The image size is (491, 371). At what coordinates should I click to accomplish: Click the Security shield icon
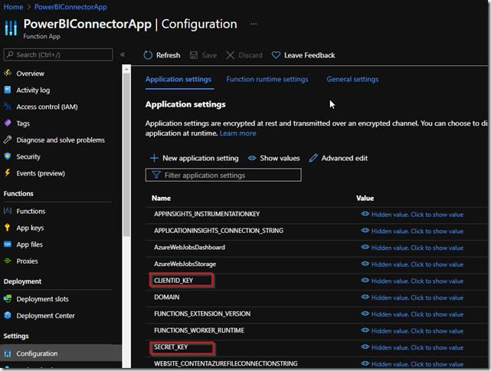pos(8,156)
